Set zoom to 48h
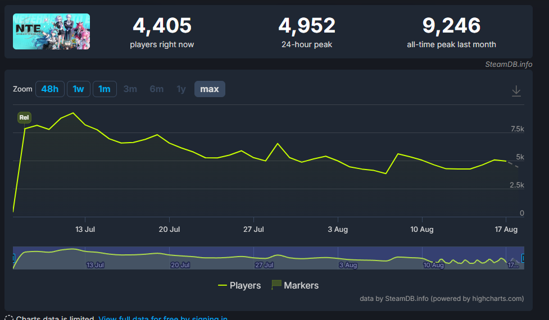The width and height of the screenshot is (549, 320). [x=49, y=89]
